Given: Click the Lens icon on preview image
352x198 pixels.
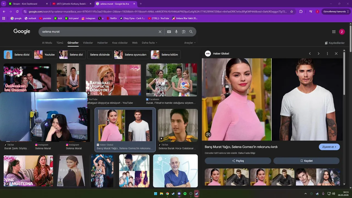Looking at the screenshot, I should (208, 134).
